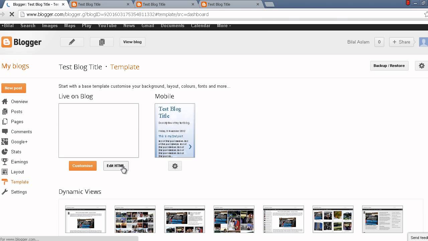The image size is (428, 241).
Task: Click the notifications count 0 box
Action: point(379,42)
